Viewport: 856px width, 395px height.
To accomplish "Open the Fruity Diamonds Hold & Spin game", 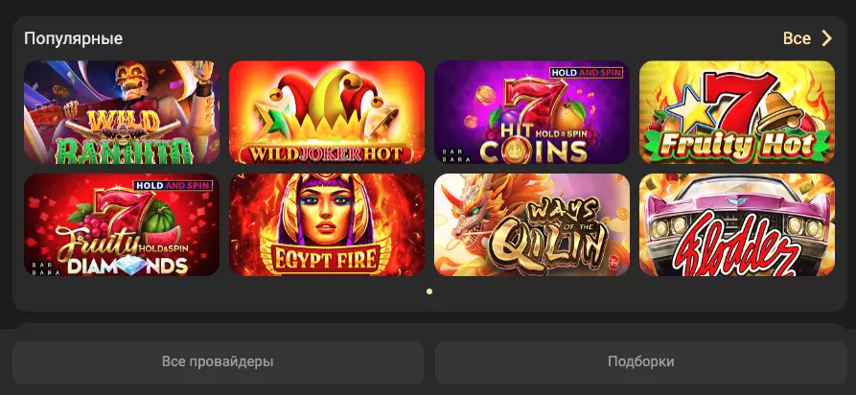I will (x=122, y=224).
